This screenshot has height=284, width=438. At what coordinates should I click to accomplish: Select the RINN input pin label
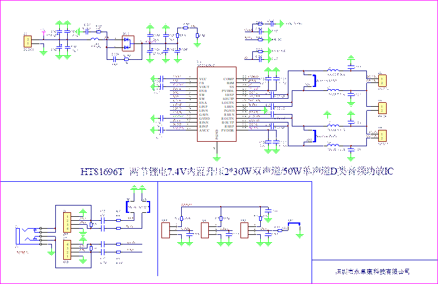(x=204, y=123)
